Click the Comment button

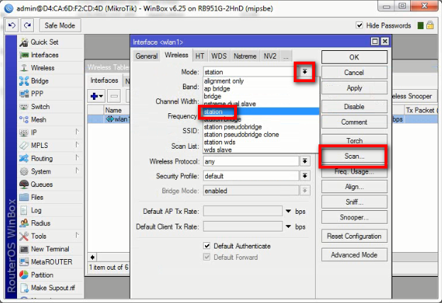pos(354,122)
